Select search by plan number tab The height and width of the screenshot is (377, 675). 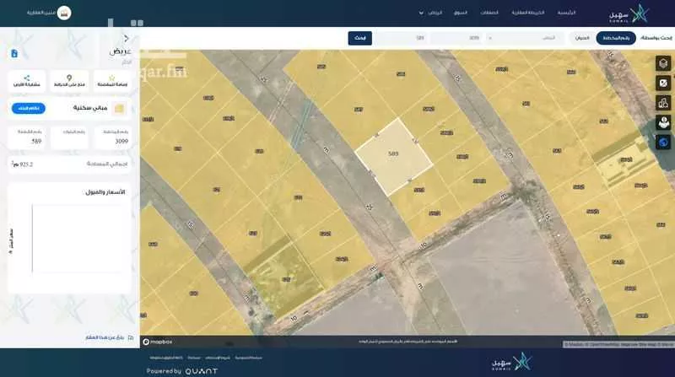pos(616,38)
